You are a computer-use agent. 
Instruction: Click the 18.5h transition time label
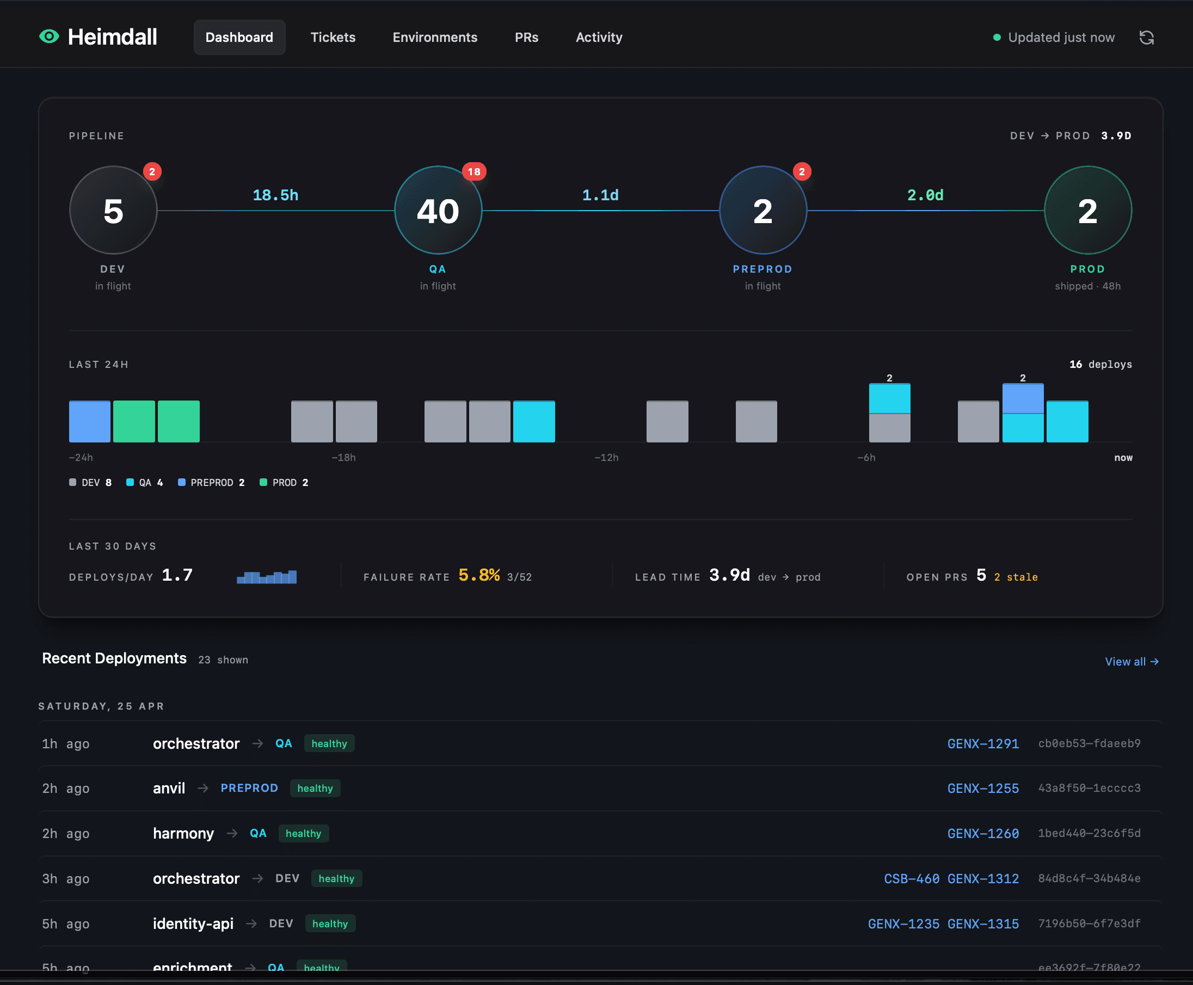tap(275, 195)
